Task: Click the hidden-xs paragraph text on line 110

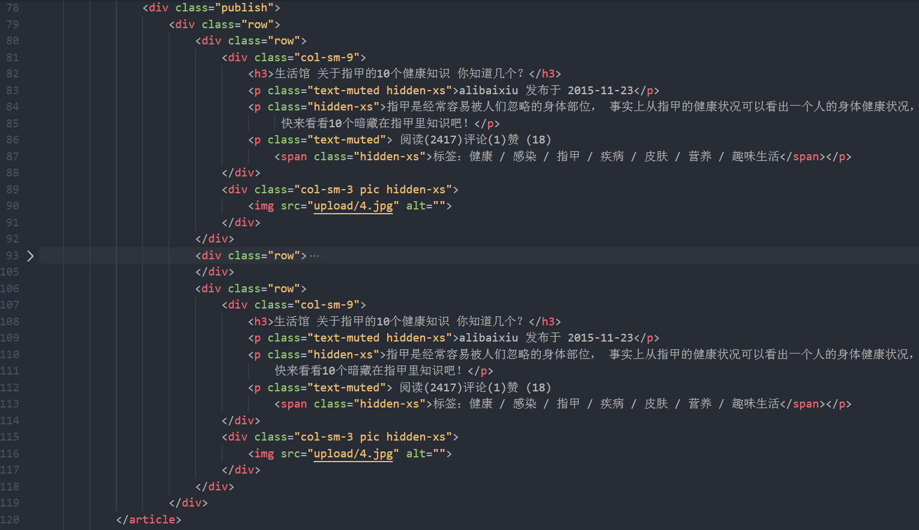Action: click(x=651, y=355)
